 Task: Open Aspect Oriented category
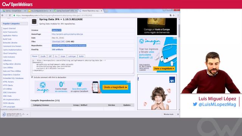(9, 29)
